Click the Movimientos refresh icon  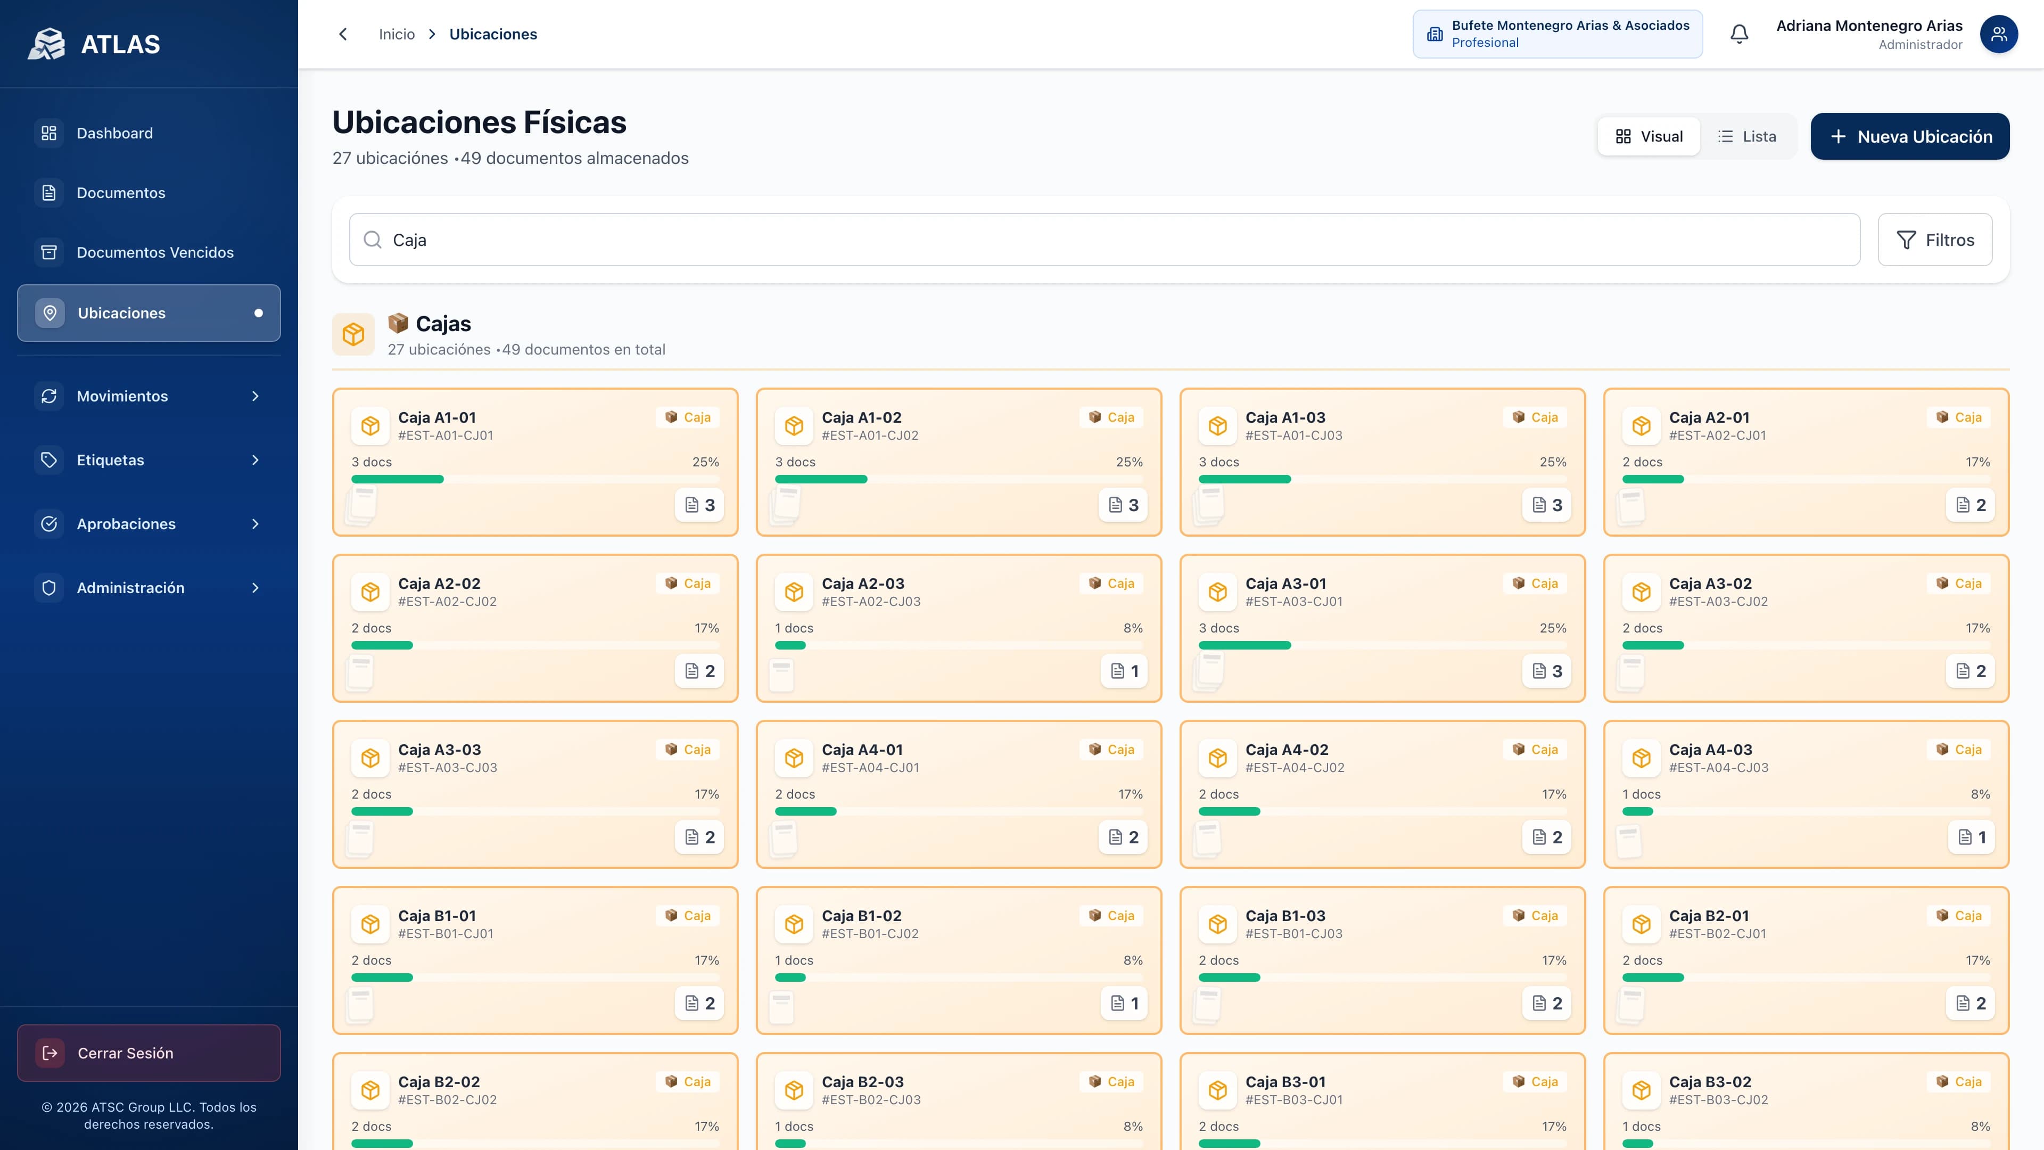tap(49, 396)
